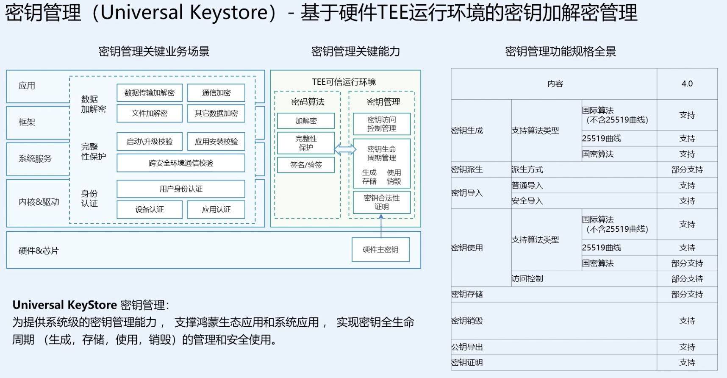Select the 密钥生命周期管理 text
Image resolution: width=727 pixels, height=378 pixels.
(382, 153)
